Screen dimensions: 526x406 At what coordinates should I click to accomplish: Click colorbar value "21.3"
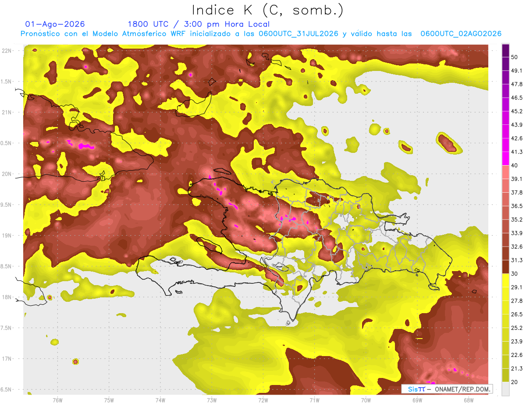click(517, 368)
